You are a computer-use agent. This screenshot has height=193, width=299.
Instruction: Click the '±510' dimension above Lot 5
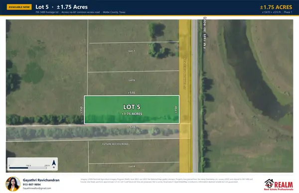click(132, 93)
